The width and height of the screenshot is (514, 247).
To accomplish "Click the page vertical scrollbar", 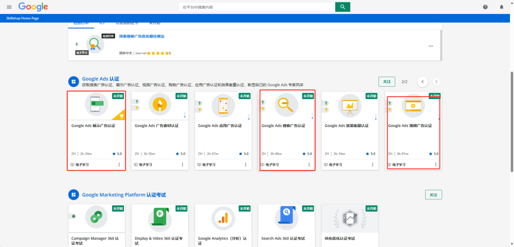I will (x=512, y=122).
